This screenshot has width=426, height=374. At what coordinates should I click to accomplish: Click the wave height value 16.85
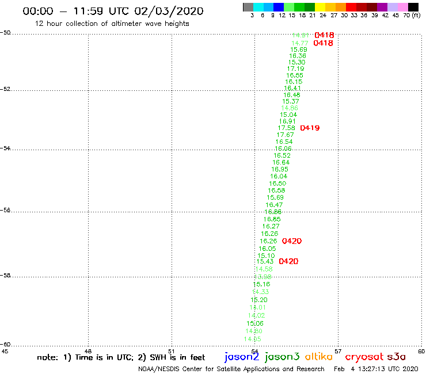click(x=272, y=219)
